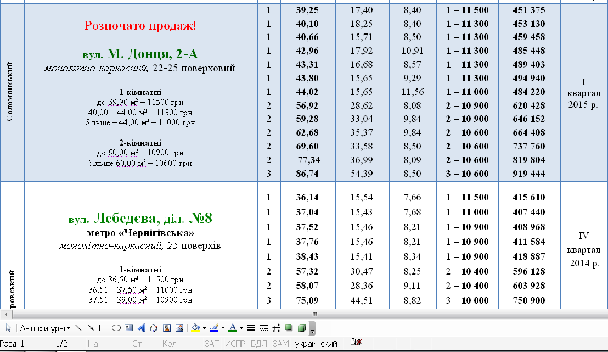Click the Разд 1 section indicator

[x=13, y=343]
